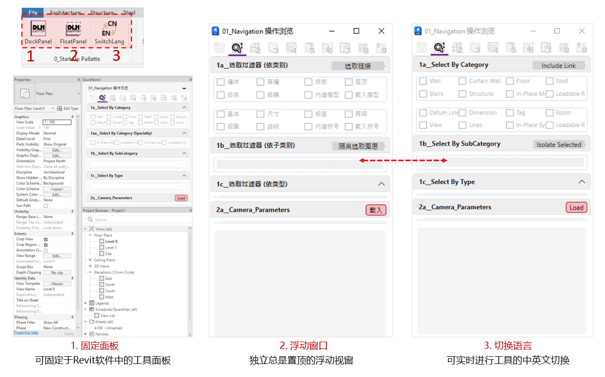Screen dimensions: 605x377
Task: Click the Include Link button
Action: tap(558, 66)
